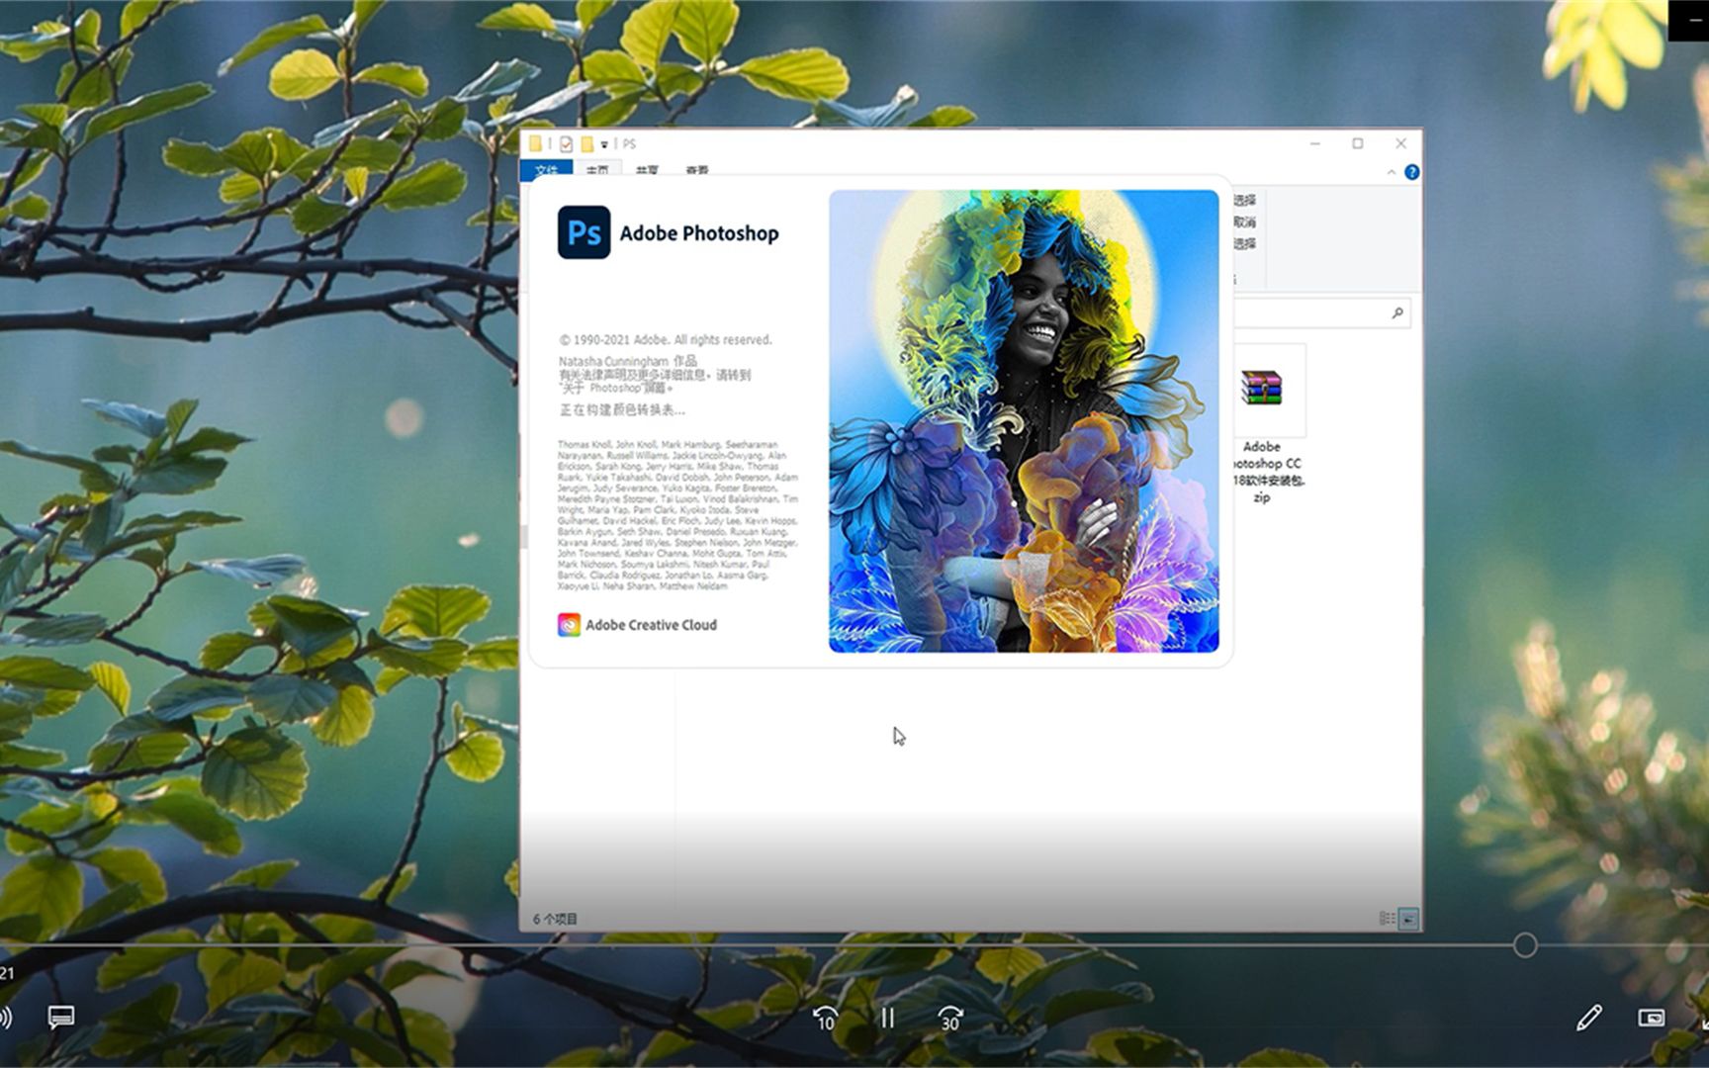Click the '6 个项目' status bar text

click(555, 919)
